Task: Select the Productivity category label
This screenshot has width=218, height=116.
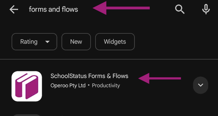Action: 106,85
